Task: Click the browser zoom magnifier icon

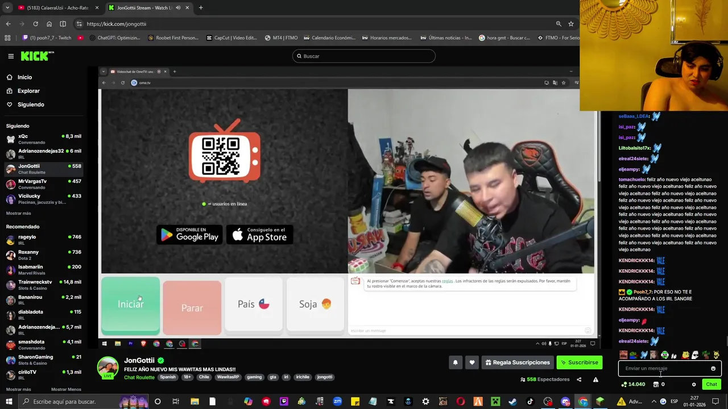Action: [x=559, y=24]
